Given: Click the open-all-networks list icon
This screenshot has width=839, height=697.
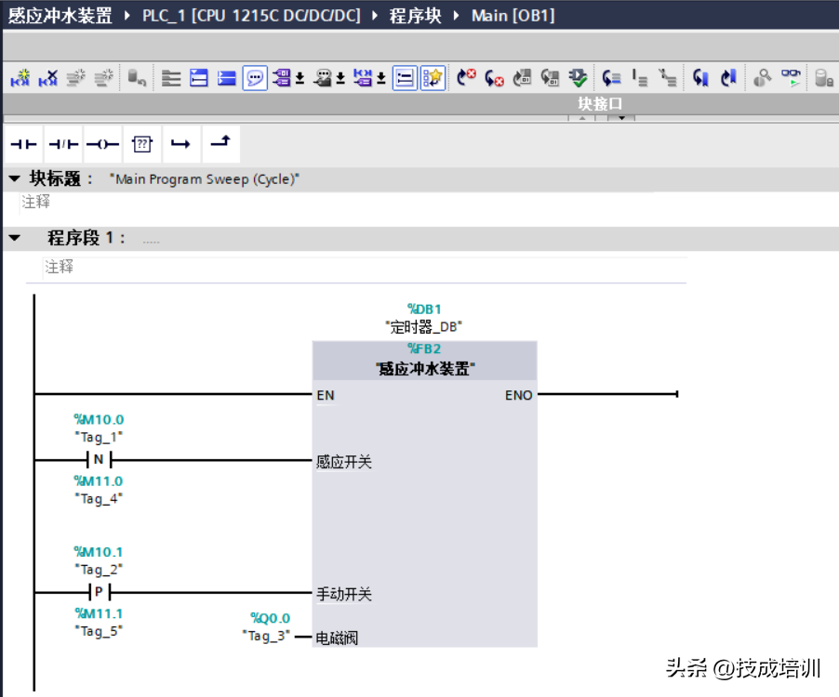Looking at the screenshot, I should [171, 78].
